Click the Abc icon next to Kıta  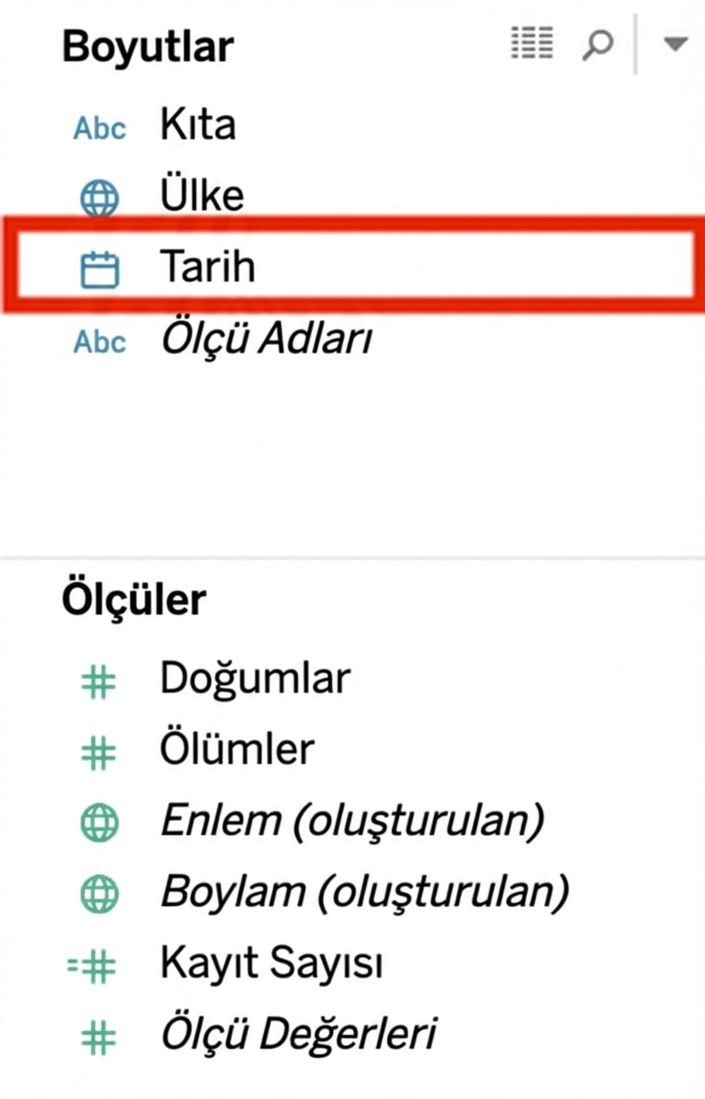(x=100, y=128)
